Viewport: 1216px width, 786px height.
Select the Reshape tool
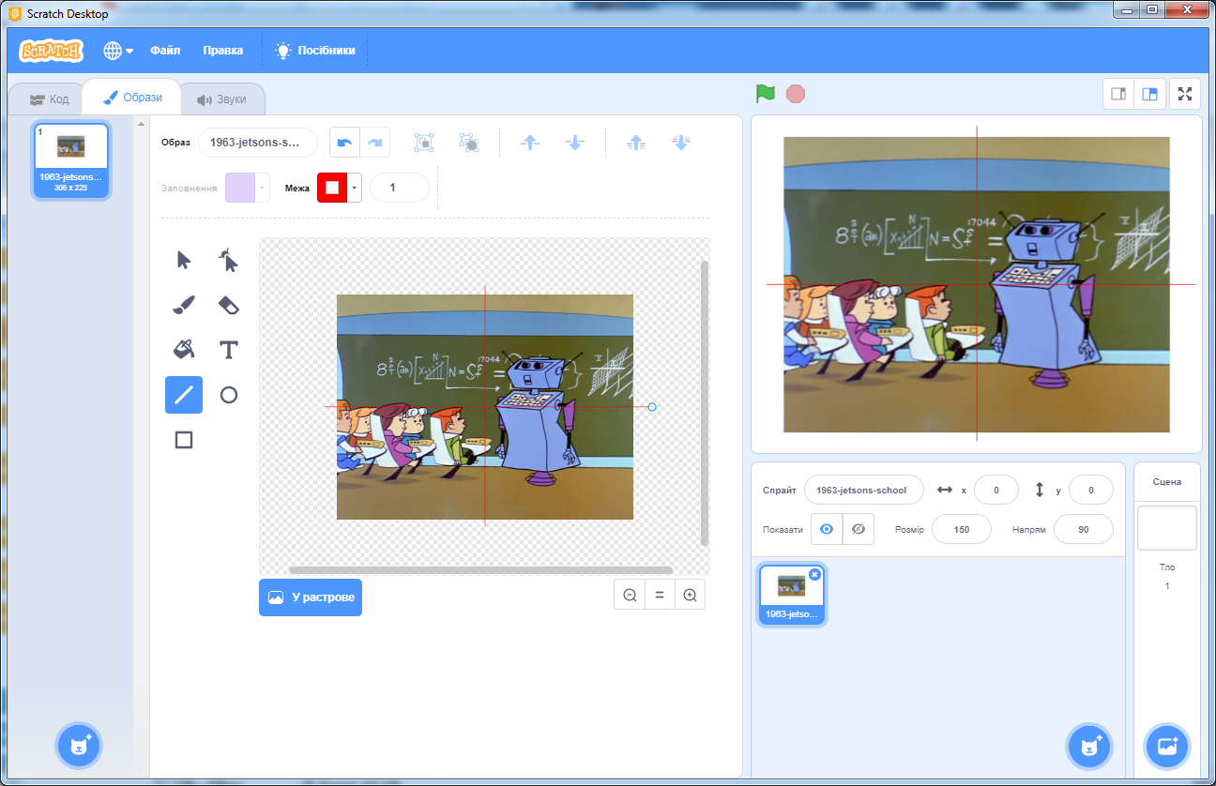[x=229, y=260]
